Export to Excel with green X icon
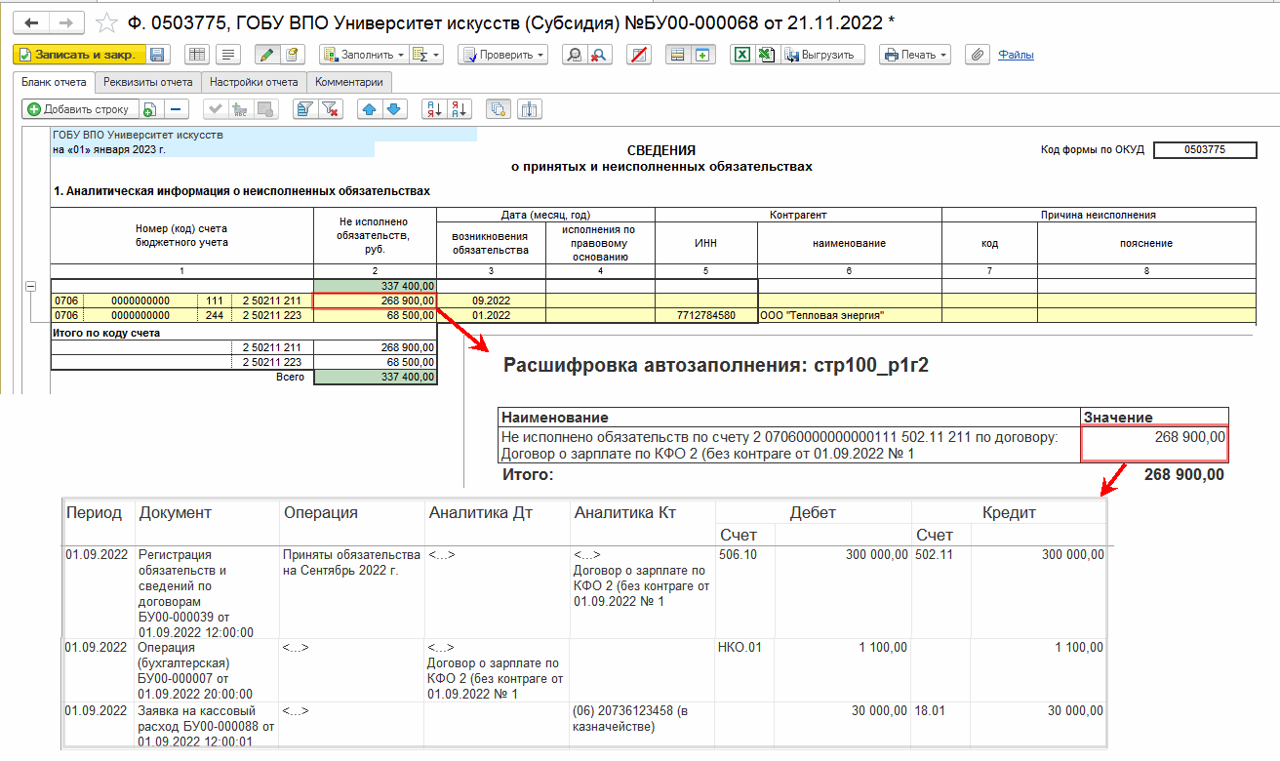The height and width of the screenshot is (761, 1280). 742,55
